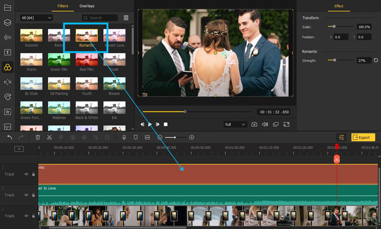The height and width of the screenshot is (229, 381).
Task: Record a voiceover with the microphone icon
Action: point(124,138)
